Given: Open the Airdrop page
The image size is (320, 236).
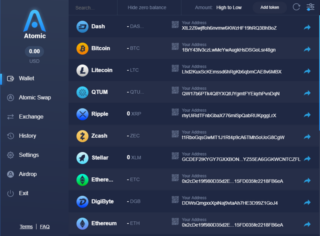Looking at the screenshot, I should pyautogui.click(x=21, y=174).
